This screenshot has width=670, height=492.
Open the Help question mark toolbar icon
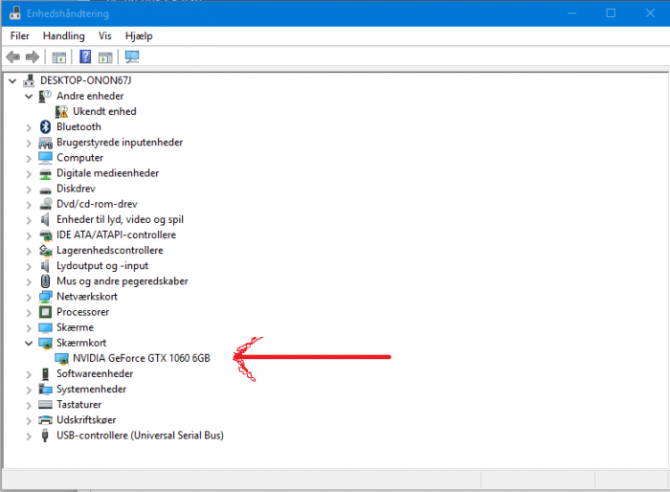pyautogui.click(x=85, y=56)
